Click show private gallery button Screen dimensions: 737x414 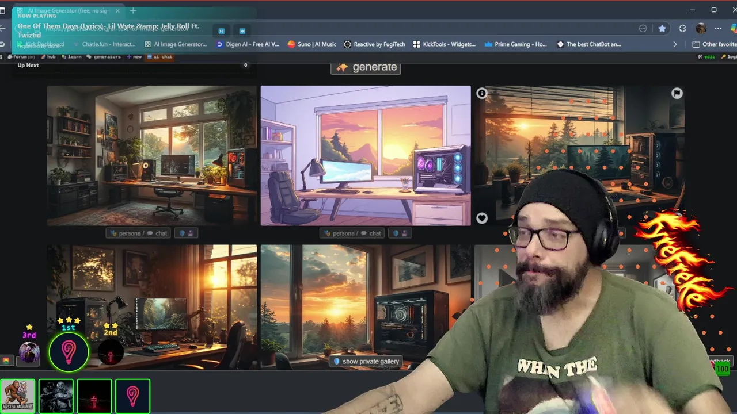tap(366, 361)
